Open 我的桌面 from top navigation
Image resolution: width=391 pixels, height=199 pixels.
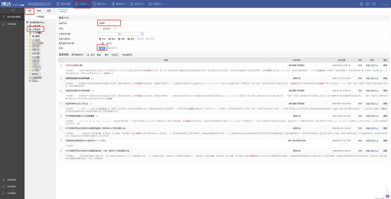(63, 4)
